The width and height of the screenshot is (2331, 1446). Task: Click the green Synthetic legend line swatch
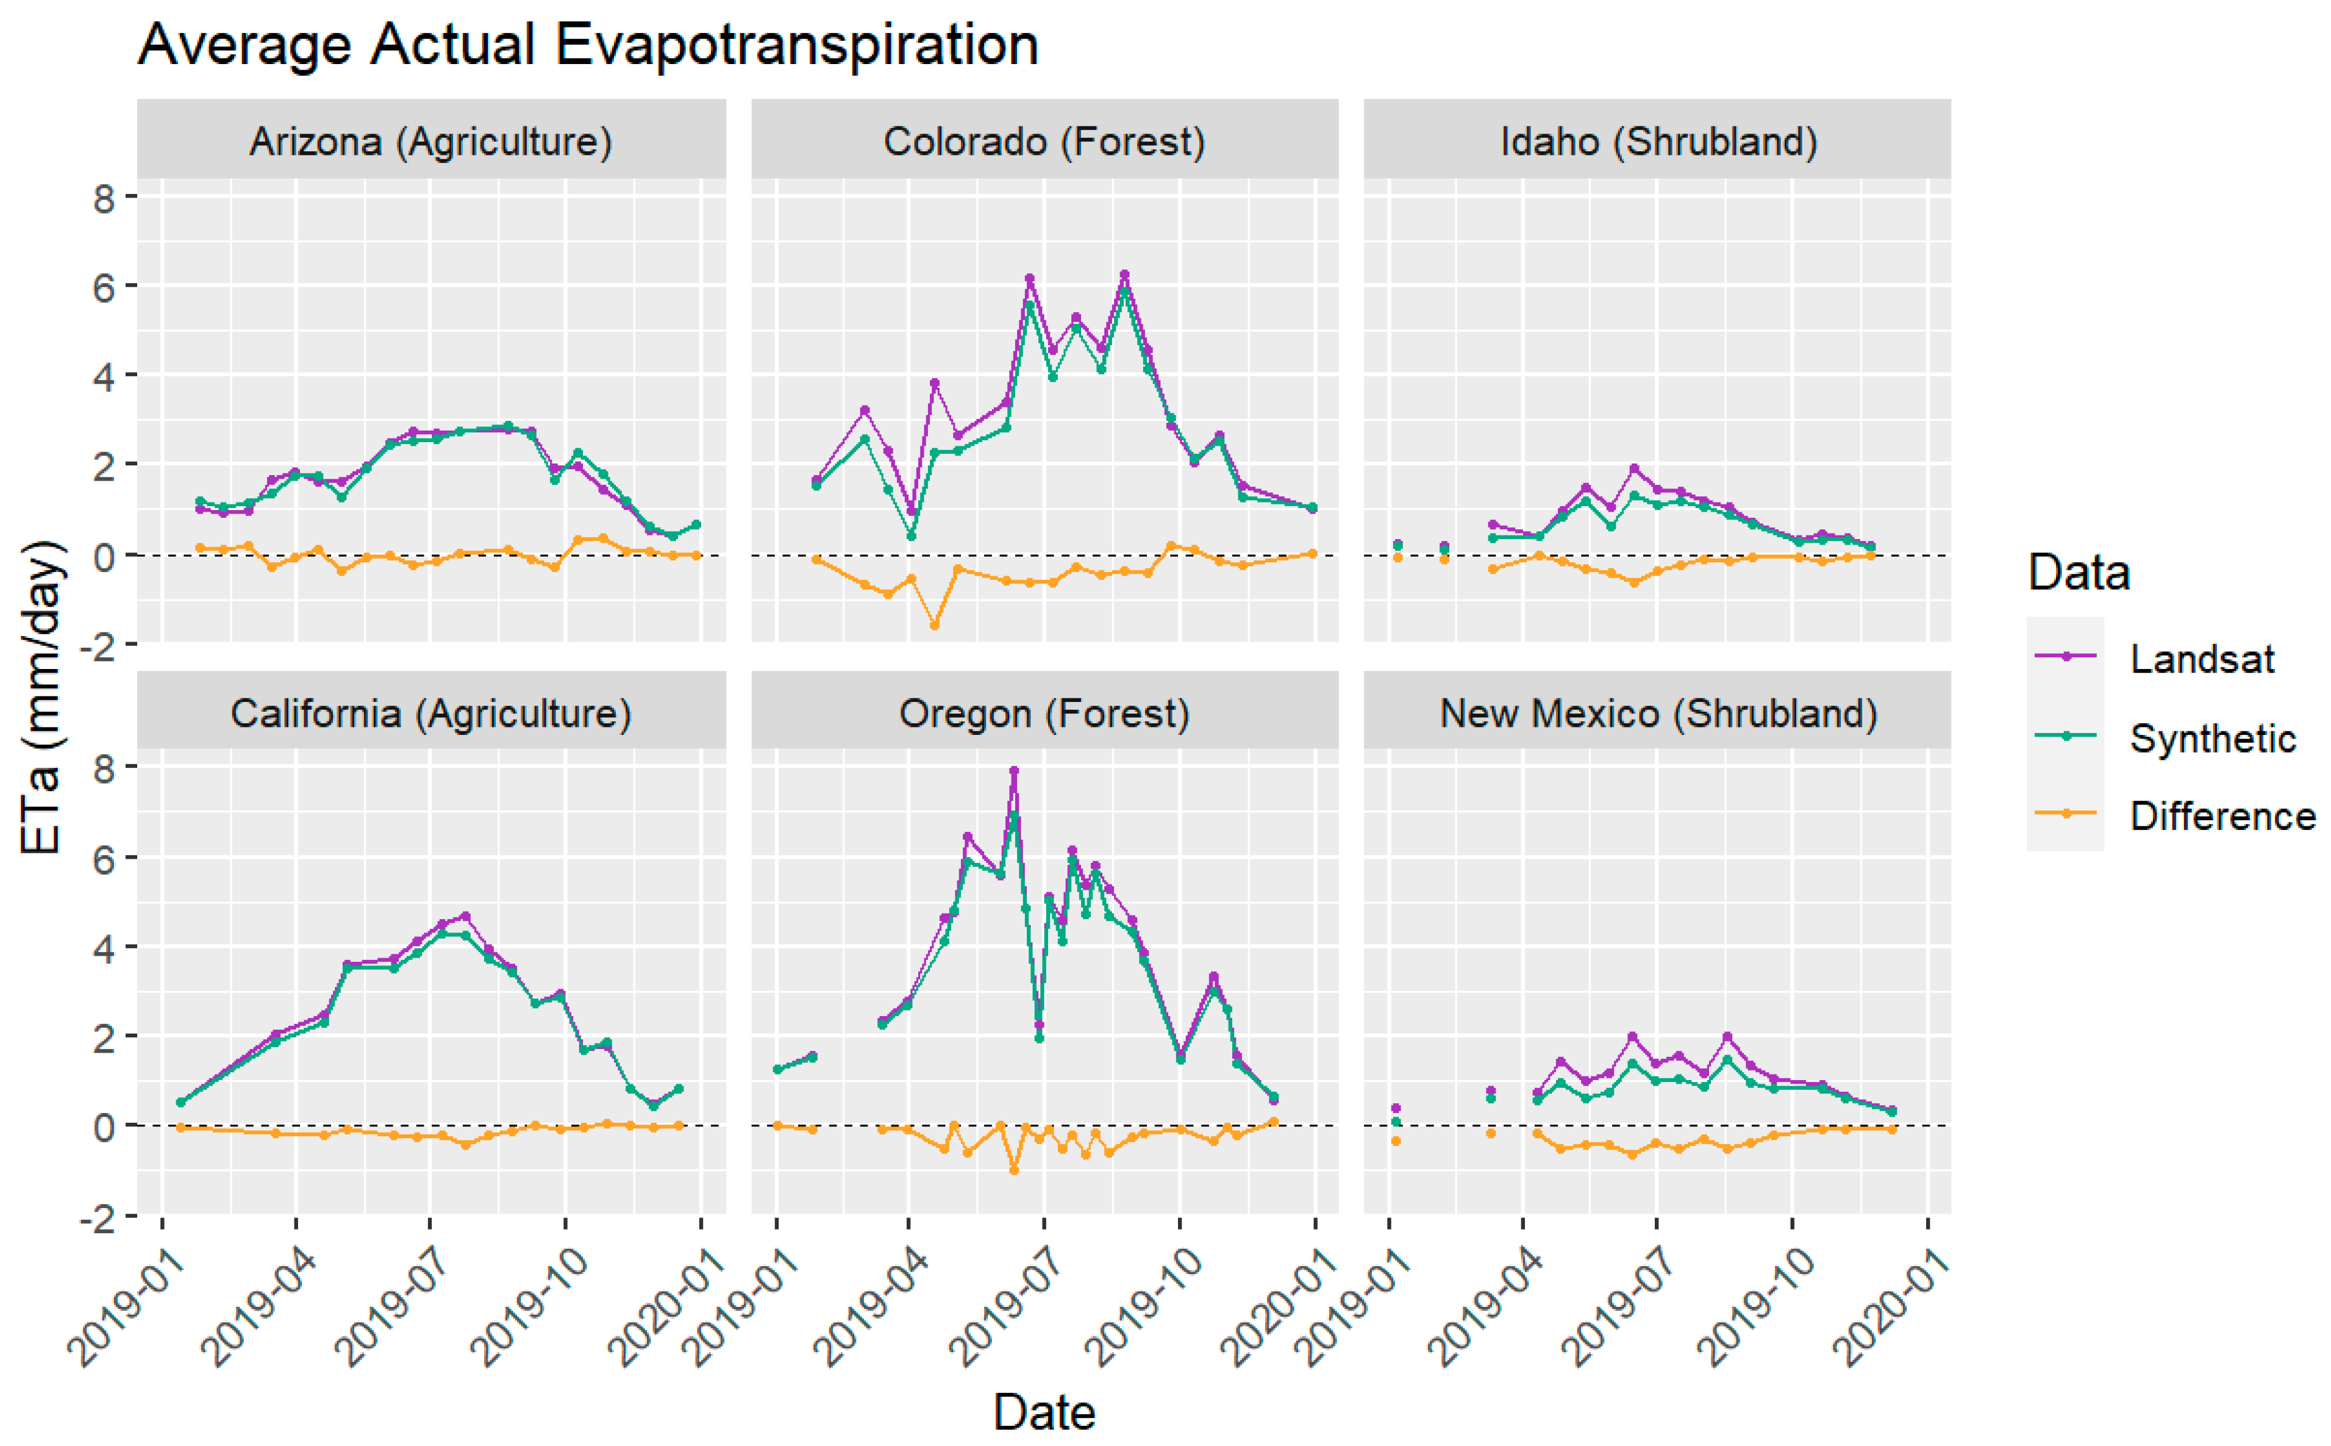pyautogui.click(x=2065, y=736)
